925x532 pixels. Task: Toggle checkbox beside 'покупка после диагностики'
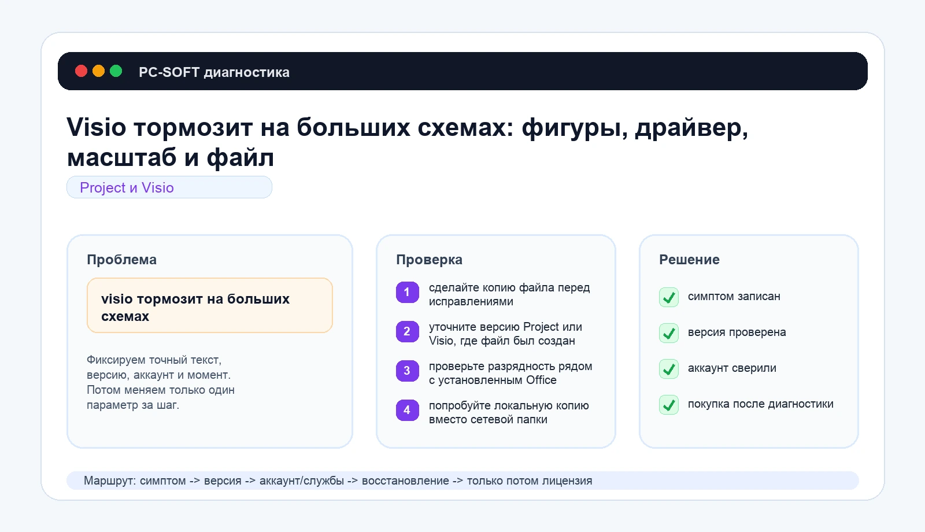(669, 405)
